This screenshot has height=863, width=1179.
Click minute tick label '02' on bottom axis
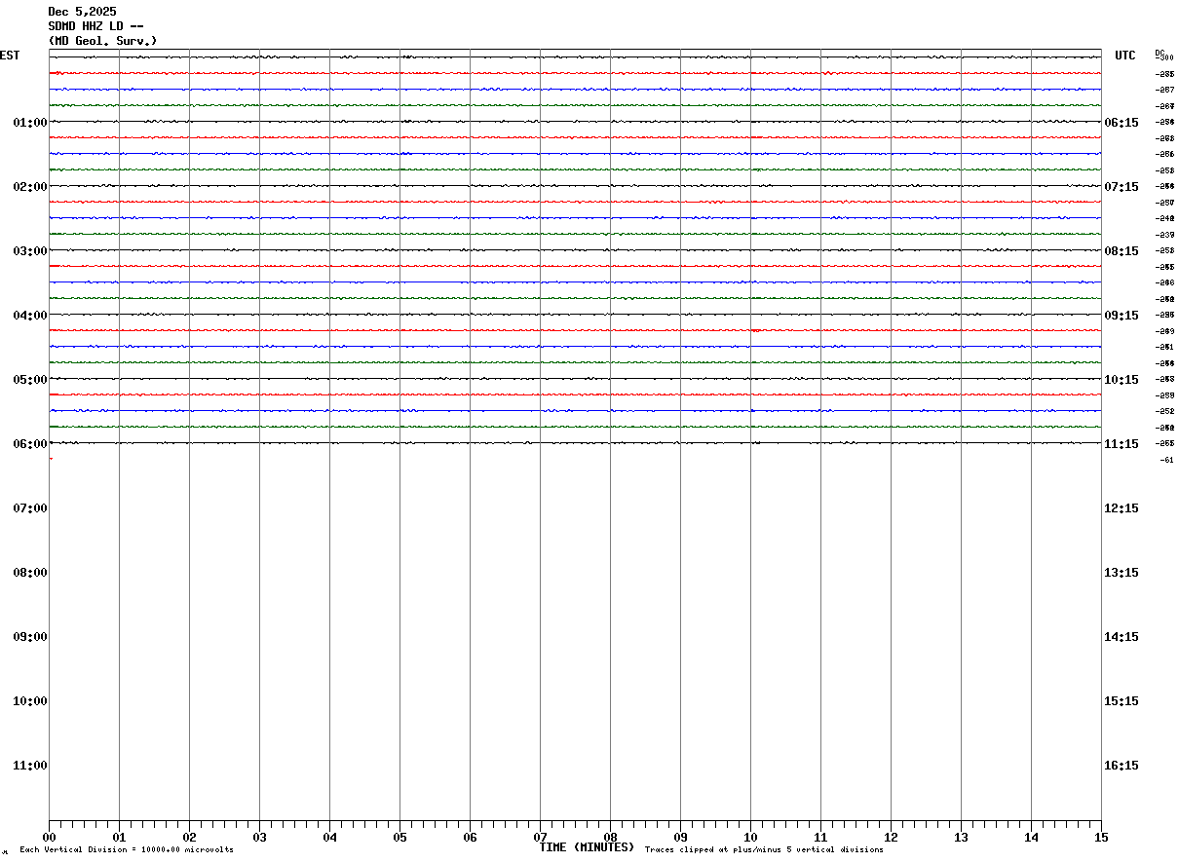coord(189,837)
